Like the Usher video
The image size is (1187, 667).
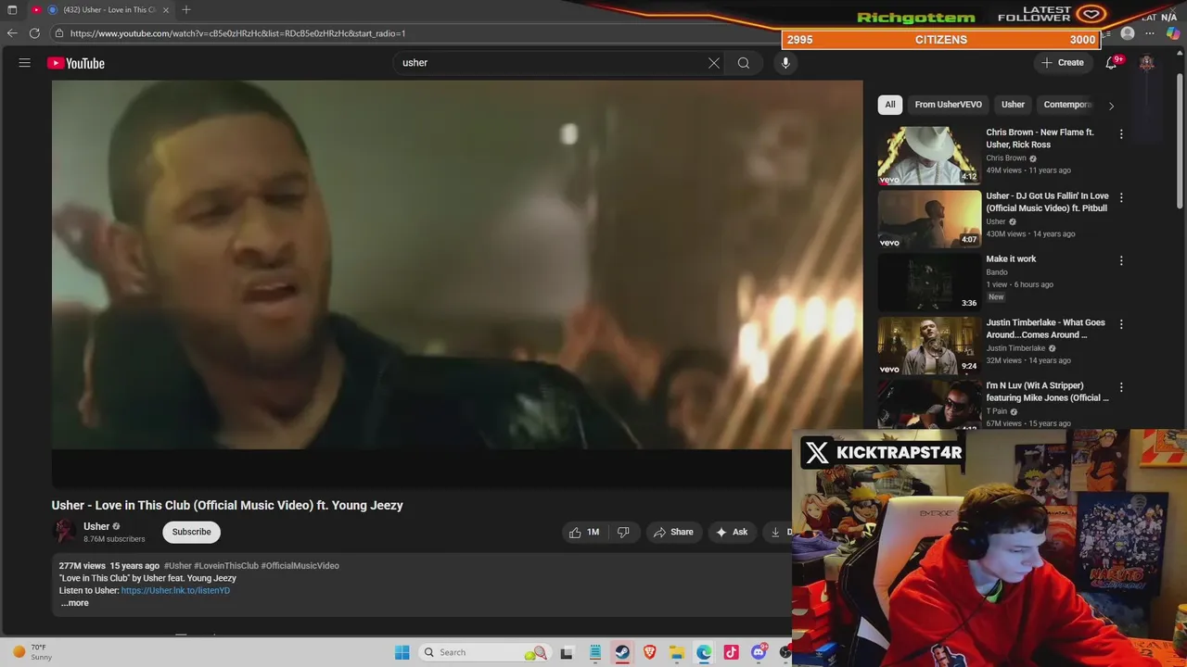[584, 532]
